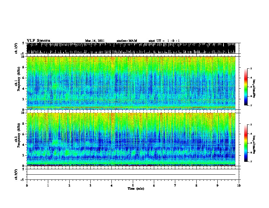
Task: Click the ch.1 spectrogram color scale bar
Action: click(x=246, y=87)
